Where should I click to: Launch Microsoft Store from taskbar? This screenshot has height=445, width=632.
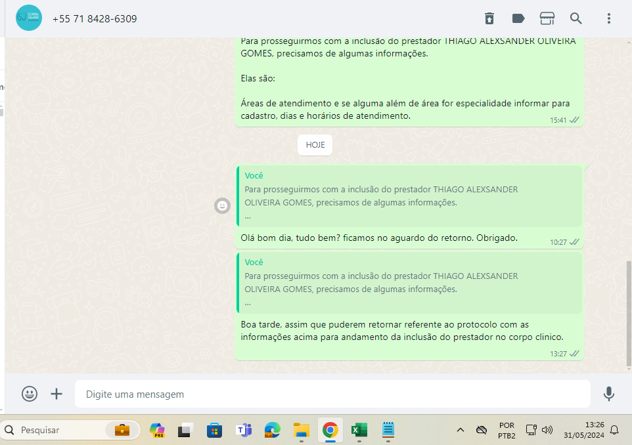(x=214, y=430)
